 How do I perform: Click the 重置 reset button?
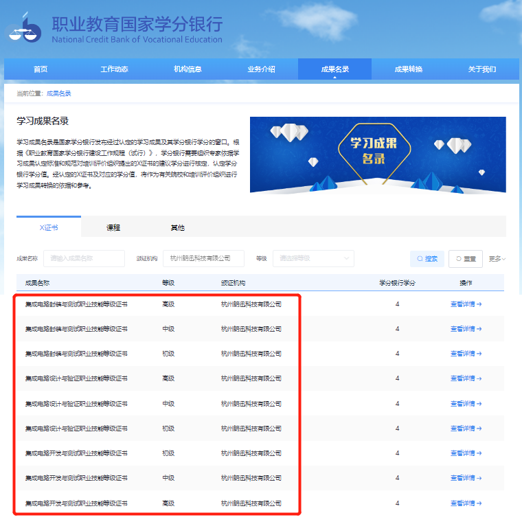coord(465,259)
